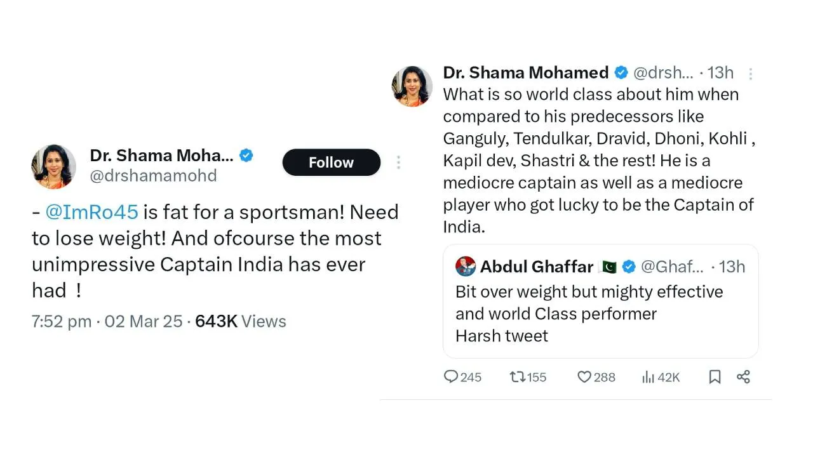813x457 pixels.
Task: Like the tweet with heart icon
Action: (x=584, y=377)
